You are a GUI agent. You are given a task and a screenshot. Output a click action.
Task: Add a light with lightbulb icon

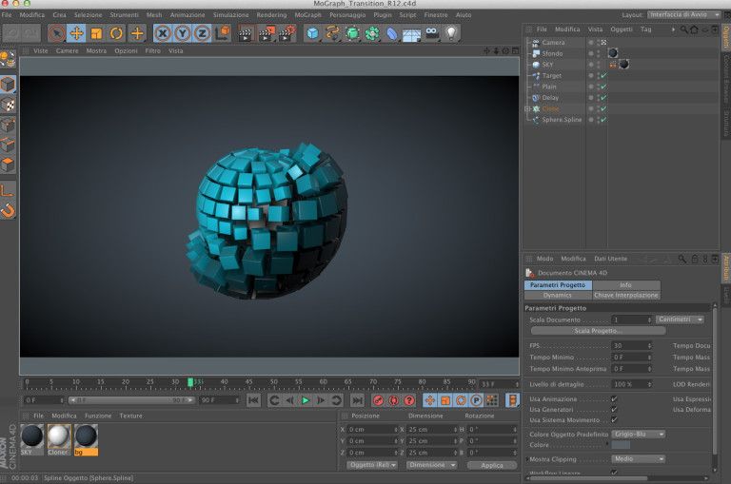(451, 33)
